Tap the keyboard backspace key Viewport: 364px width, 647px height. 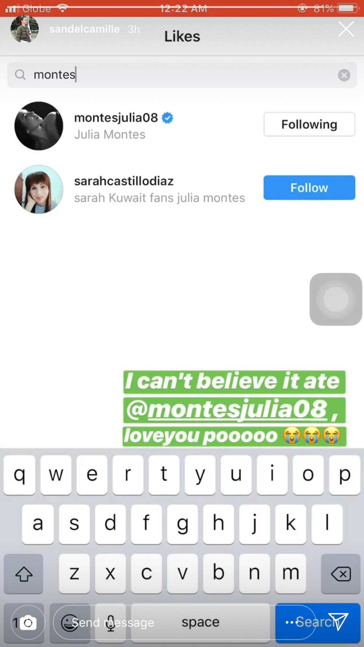[341, 574]
